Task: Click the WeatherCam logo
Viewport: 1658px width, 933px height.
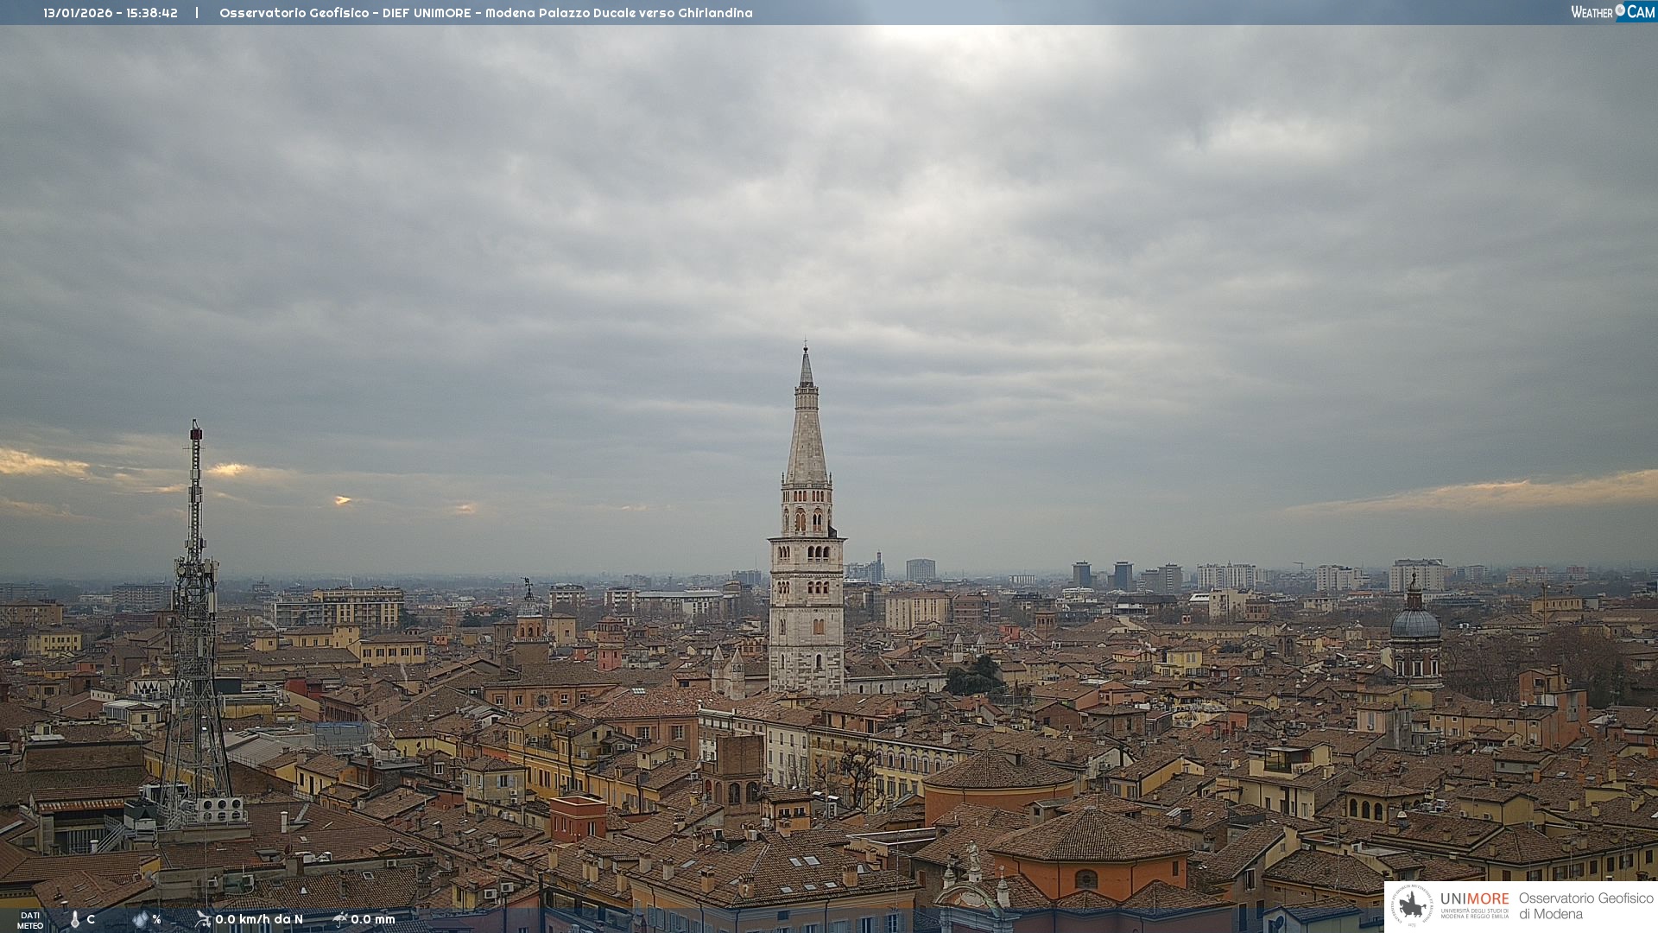Action: (1612, 12)
